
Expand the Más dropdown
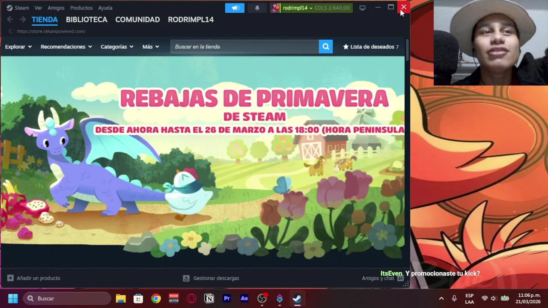[151, 47]
